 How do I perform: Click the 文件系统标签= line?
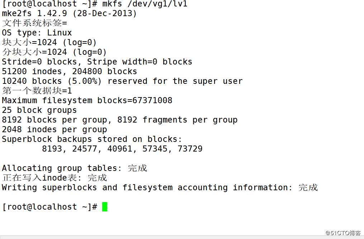[34, 23]
